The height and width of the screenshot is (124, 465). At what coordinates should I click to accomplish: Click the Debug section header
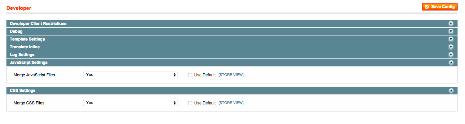click(231, 31)
